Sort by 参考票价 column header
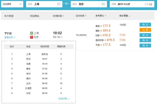Viewport: 157px width, 104px height. coord(101,16)
